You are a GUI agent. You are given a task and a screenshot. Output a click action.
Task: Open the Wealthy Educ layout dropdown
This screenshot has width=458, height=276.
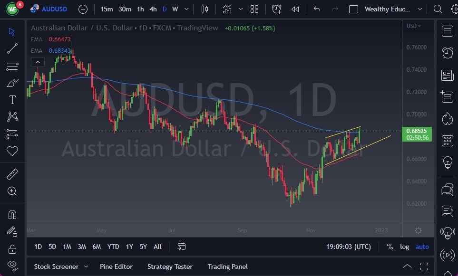click(419, 9)
